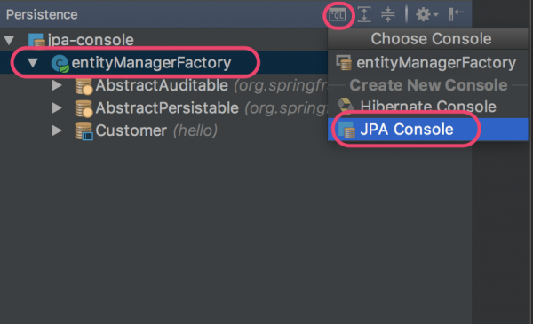Click the Customer entity icon
Viewport: 533px width, 324px height.
[x=84, y=131]
